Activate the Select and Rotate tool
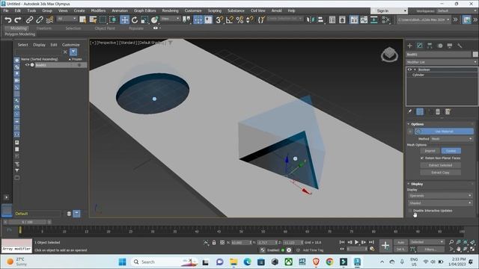This screenshot has width=479, height=269. coord(135,20)
